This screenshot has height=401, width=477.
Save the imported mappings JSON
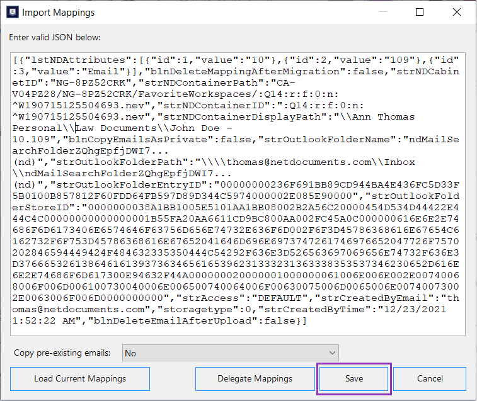click(x=354, y=379)
